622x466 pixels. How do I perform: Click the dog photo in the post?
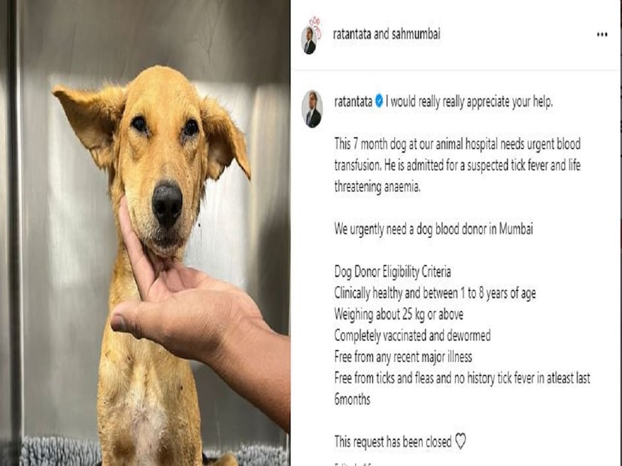pos(144,233)
